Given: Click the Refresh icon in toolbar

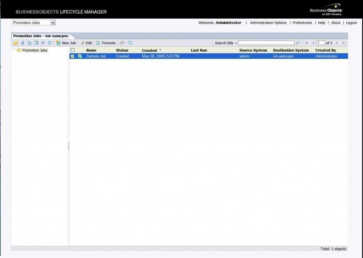Looking at the screenshot, I should click(50, 43).
